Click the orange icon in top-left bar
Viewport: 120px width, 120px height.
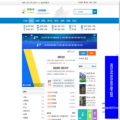(42, 2)
